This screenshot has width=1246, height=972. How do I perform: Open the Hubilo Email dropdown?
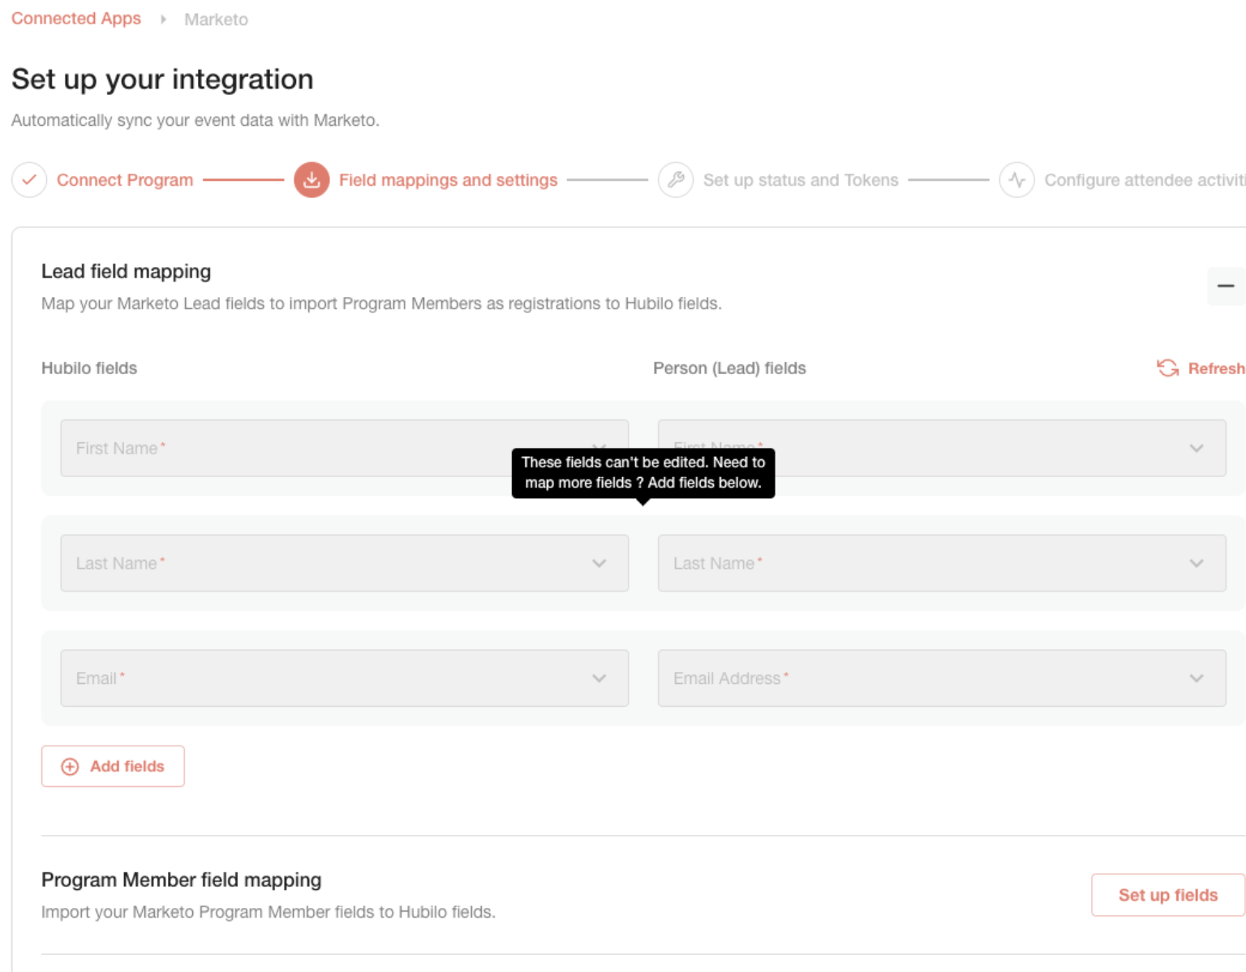point(345,678)
